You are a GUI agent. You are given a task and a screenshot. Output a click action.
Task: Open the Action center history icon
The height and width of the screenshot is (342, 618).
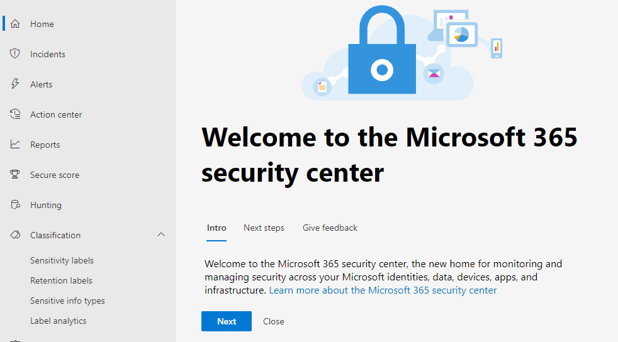click(x=15, y=114)
